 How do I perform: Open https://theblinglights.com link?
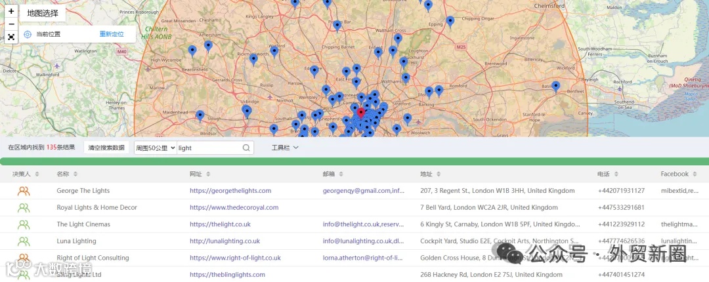(227, 274)
